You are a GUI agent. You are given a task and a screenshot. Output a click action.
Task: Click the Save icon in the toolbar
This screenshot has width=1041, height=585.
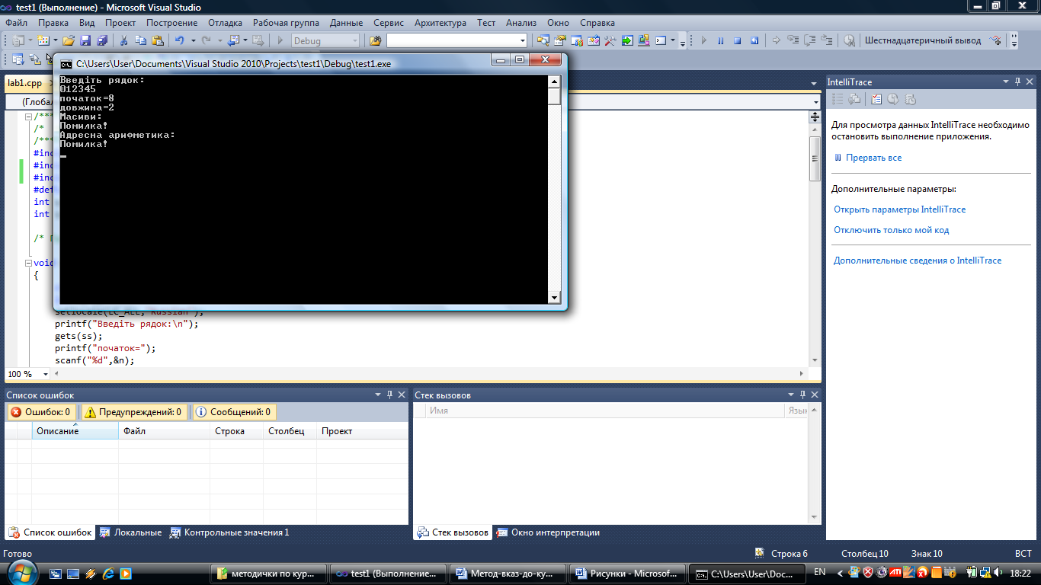(x=85, y=40)
